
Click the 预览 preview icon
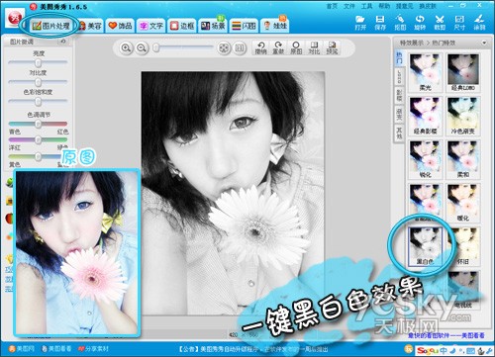click(332, 48)
